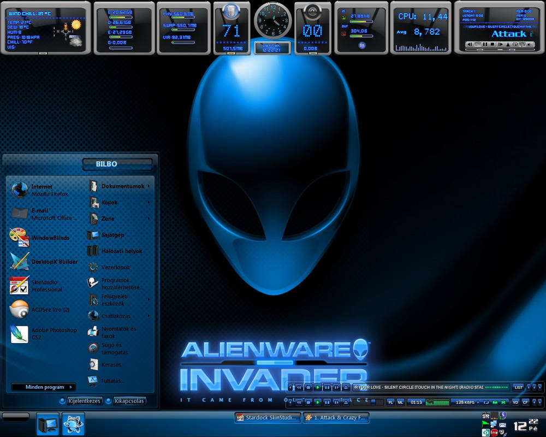Adjust seek bar in top media widget
546x437 pixels.
[482, 50]
